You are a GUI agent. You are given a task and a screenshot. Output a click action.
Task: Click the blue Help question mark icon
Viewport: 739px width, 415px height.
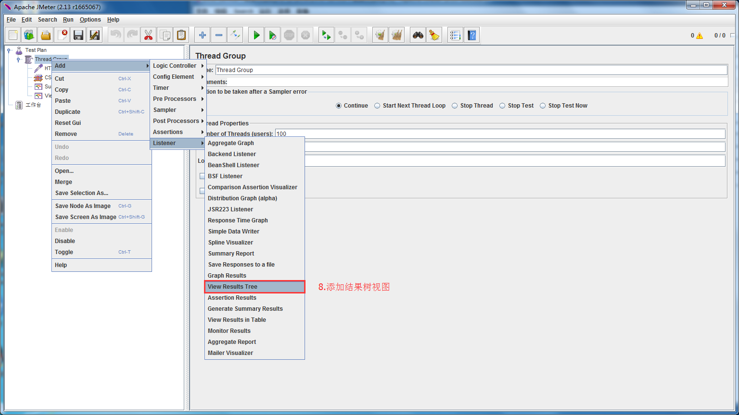click(x=472, y=35)
